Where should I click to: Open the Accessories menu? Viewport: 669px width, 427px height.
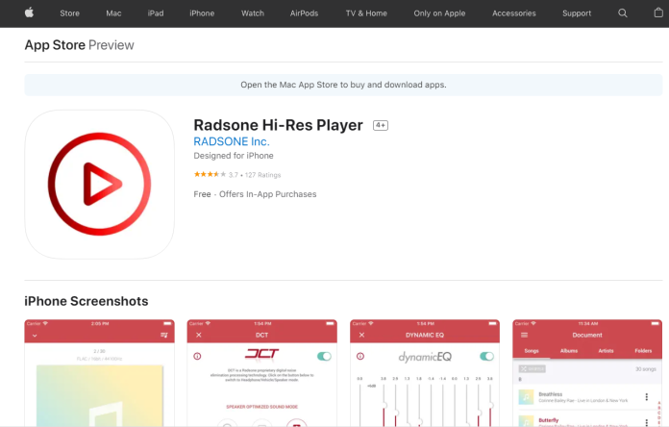click(514, 13)
